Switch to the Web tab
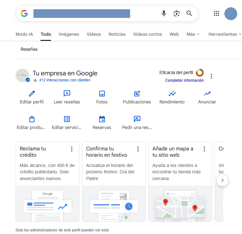 (174, 34)
